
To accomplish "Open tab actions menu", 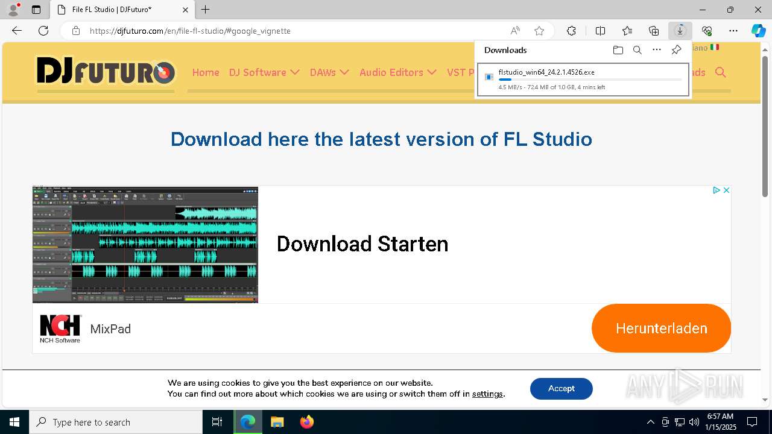I will tap(36, 10).
